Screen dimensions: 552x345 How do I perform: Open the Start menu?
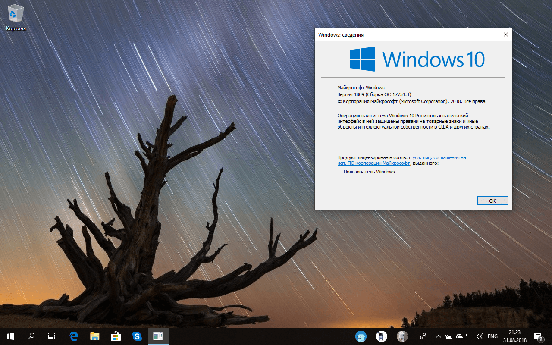coord(9,336)
